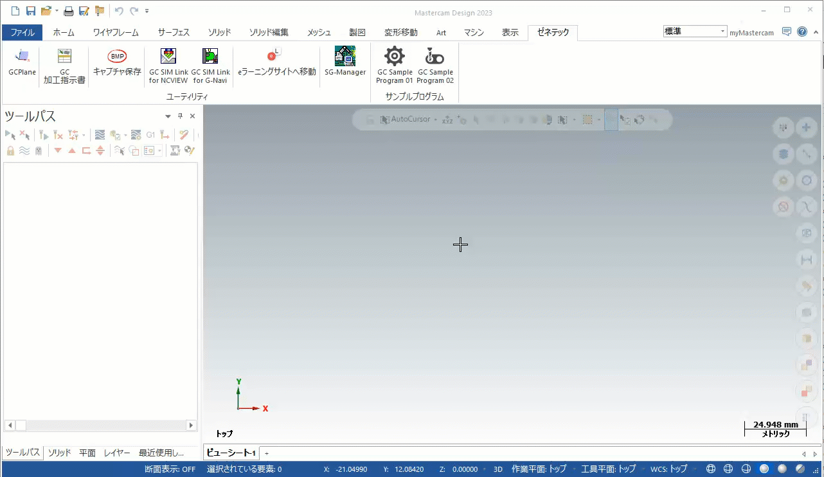
Task: Select the ゼネテック ribbon tab
Action: tap(553, 32)
